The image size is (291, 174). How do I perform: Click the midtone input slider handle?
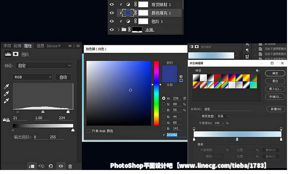[x=43, y=111]
